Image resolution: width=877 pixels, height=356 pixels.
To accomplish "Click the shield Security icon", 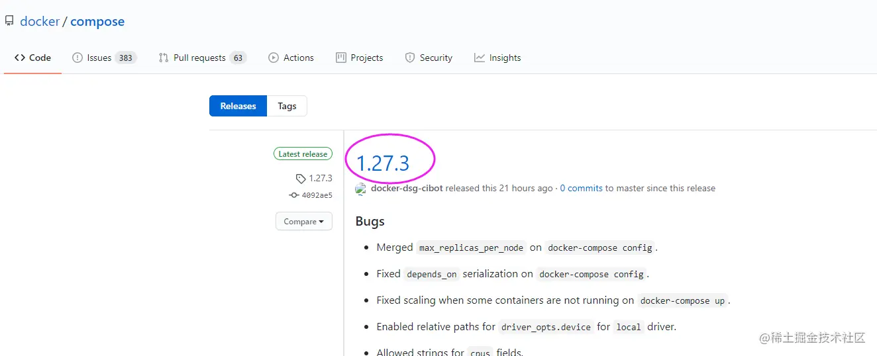I will click(410, 58).
